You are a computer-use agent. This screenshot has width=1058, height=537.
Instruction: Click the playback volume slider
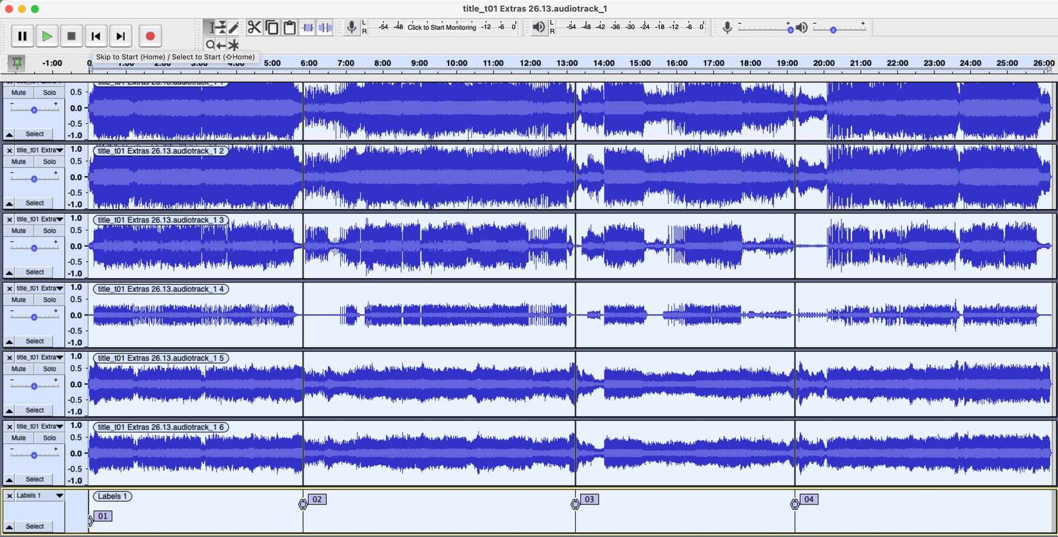833,30
